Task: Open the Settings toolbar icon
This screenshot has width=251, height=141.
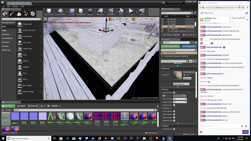Action: coord(90,12)
